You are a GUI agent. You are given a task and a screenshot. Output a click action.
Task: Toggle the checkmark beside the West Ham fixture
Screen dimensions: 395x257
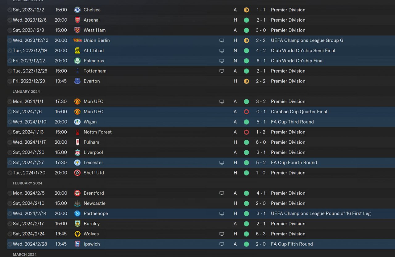click(x=10, y=30)
